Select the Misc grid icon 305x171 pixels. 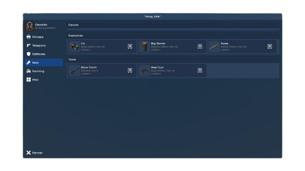pyautogui.click(x=28, y=80)
